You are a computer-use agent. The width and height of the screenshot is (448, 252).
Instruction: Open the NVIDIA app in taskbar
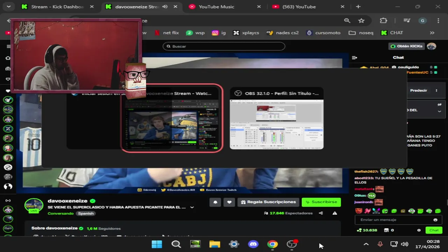pos(195,244)
